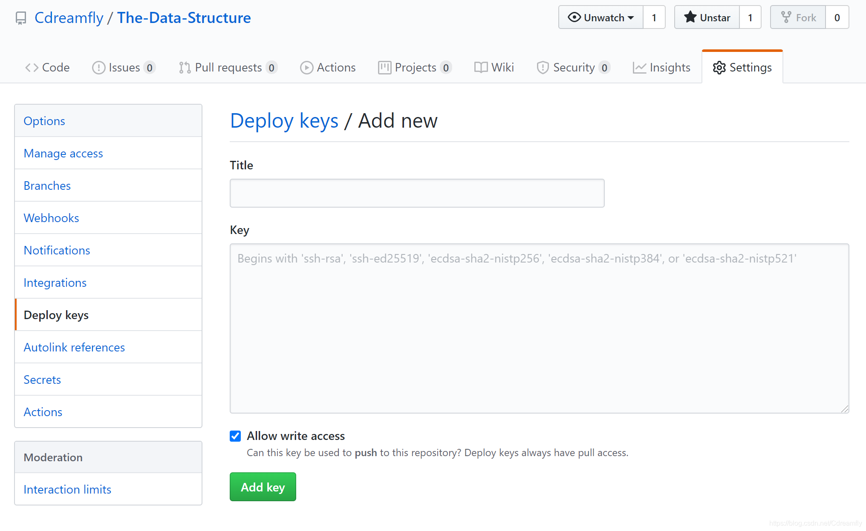Viewport: 866px width, 531px height.
Task: Click the Unstar button
Action: (x=707, y=17)
